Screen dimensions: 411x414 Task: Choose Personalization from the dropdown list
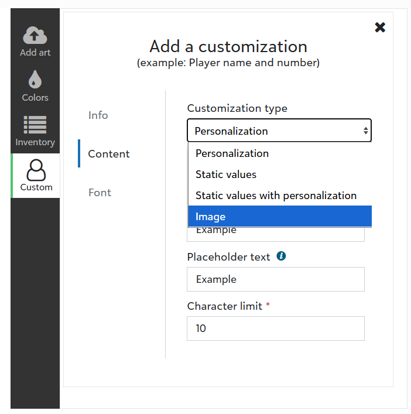point(232,153)
